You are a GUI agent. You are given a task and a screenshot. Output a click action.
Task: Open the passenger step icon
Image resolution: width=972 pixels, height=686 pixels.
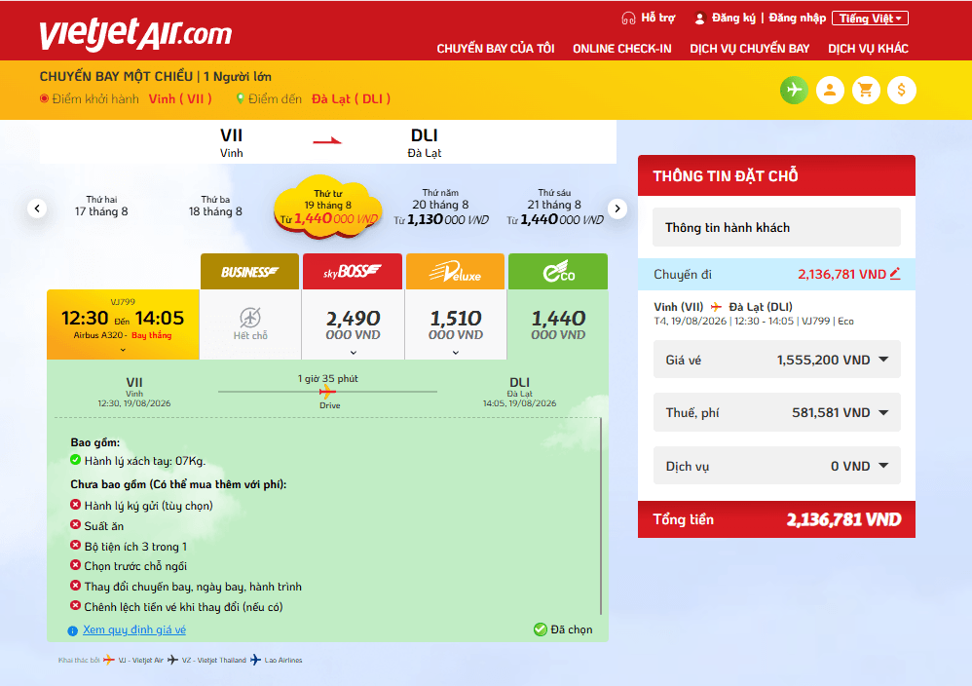[830, 91]
